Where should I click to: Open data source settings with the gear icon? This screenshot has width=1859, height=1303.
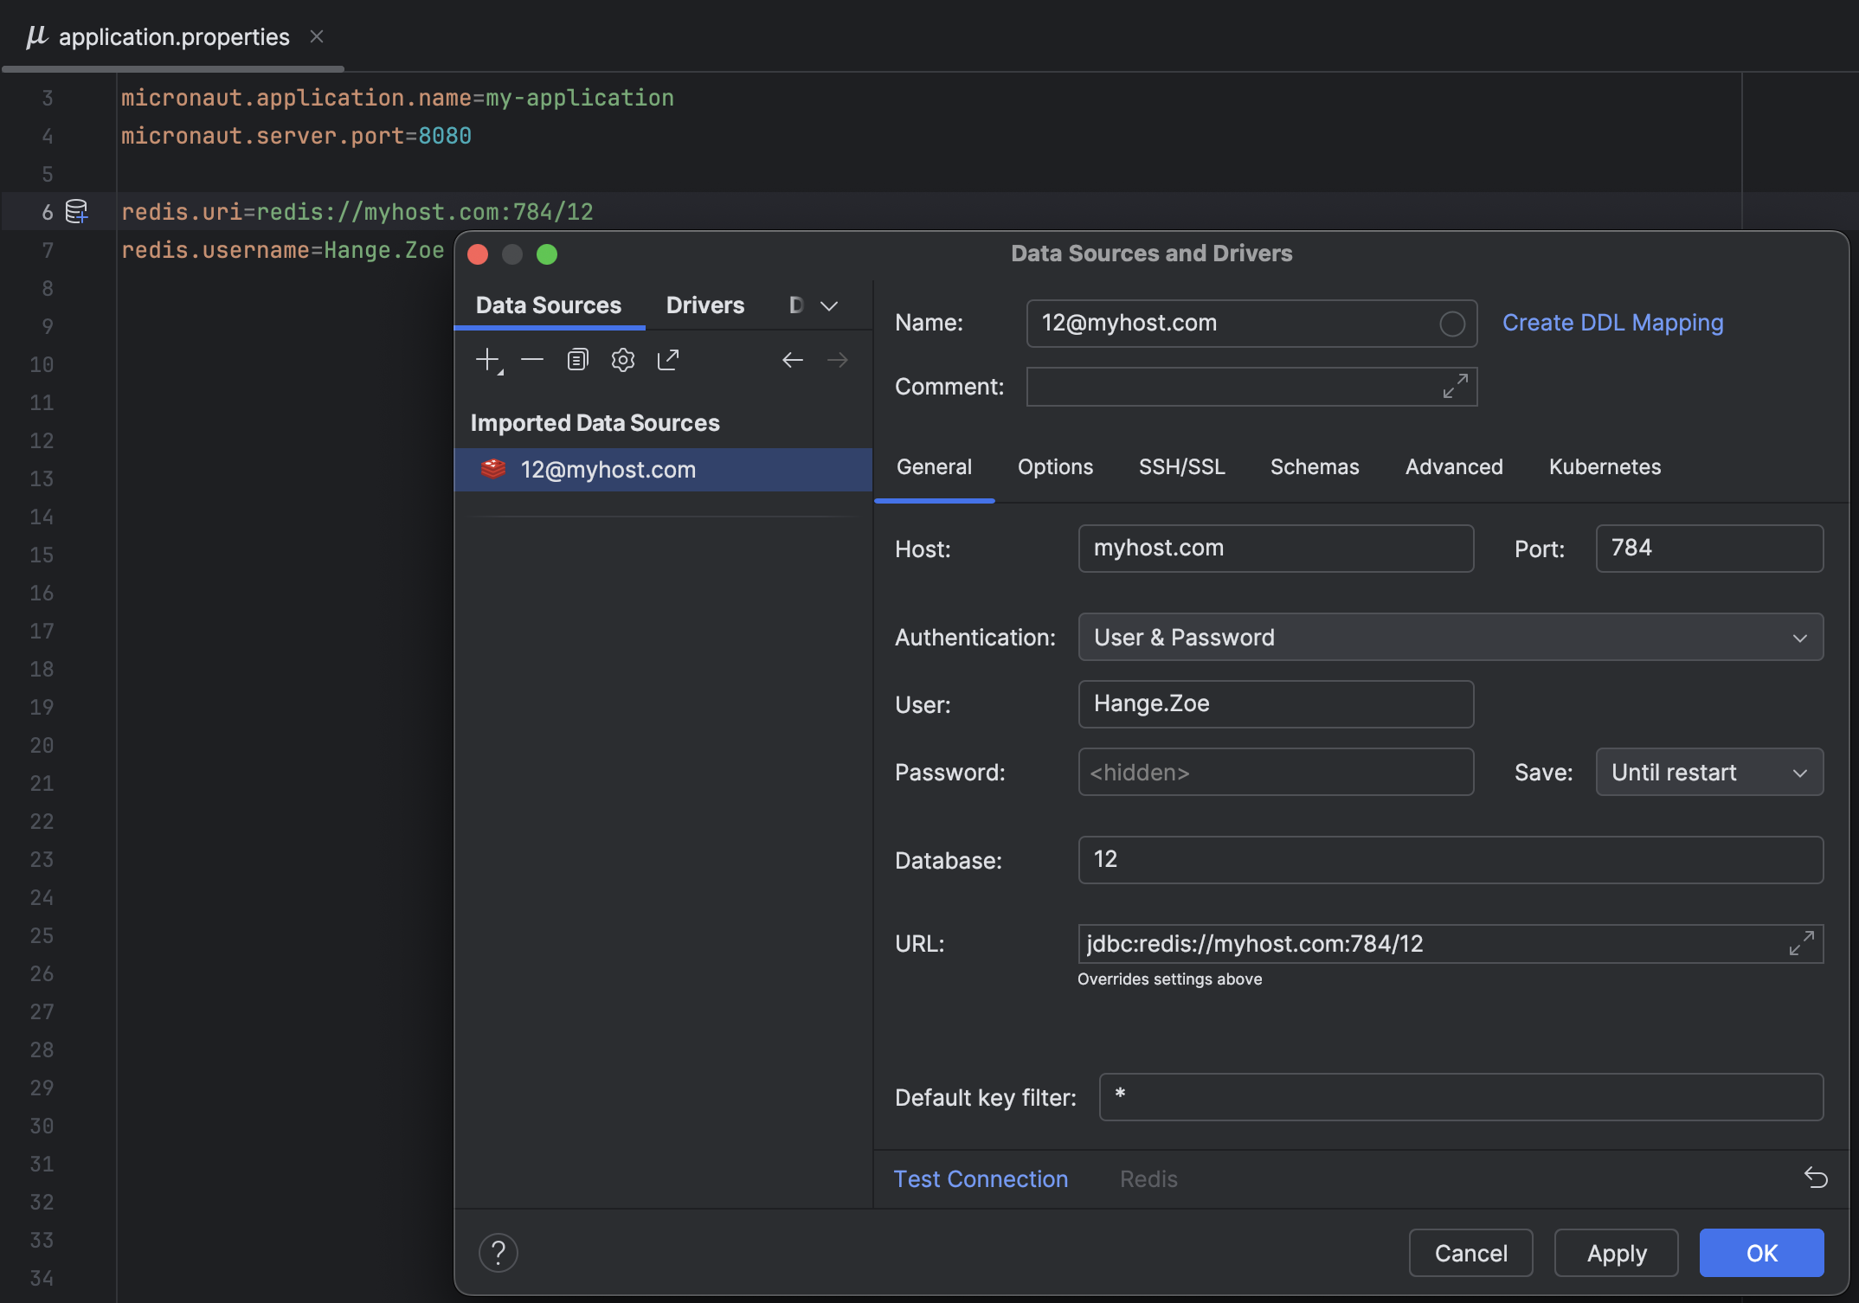pyautogui.click(x=622, y=360)
